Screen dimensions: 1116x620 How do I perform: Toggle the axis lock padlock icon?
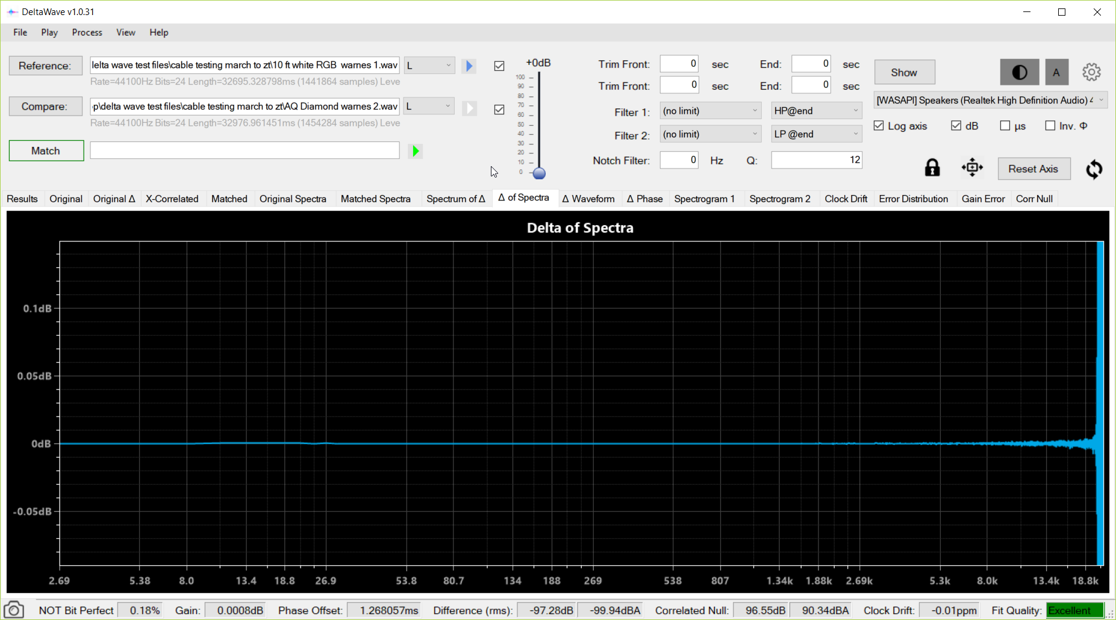[x=932, y=167]
